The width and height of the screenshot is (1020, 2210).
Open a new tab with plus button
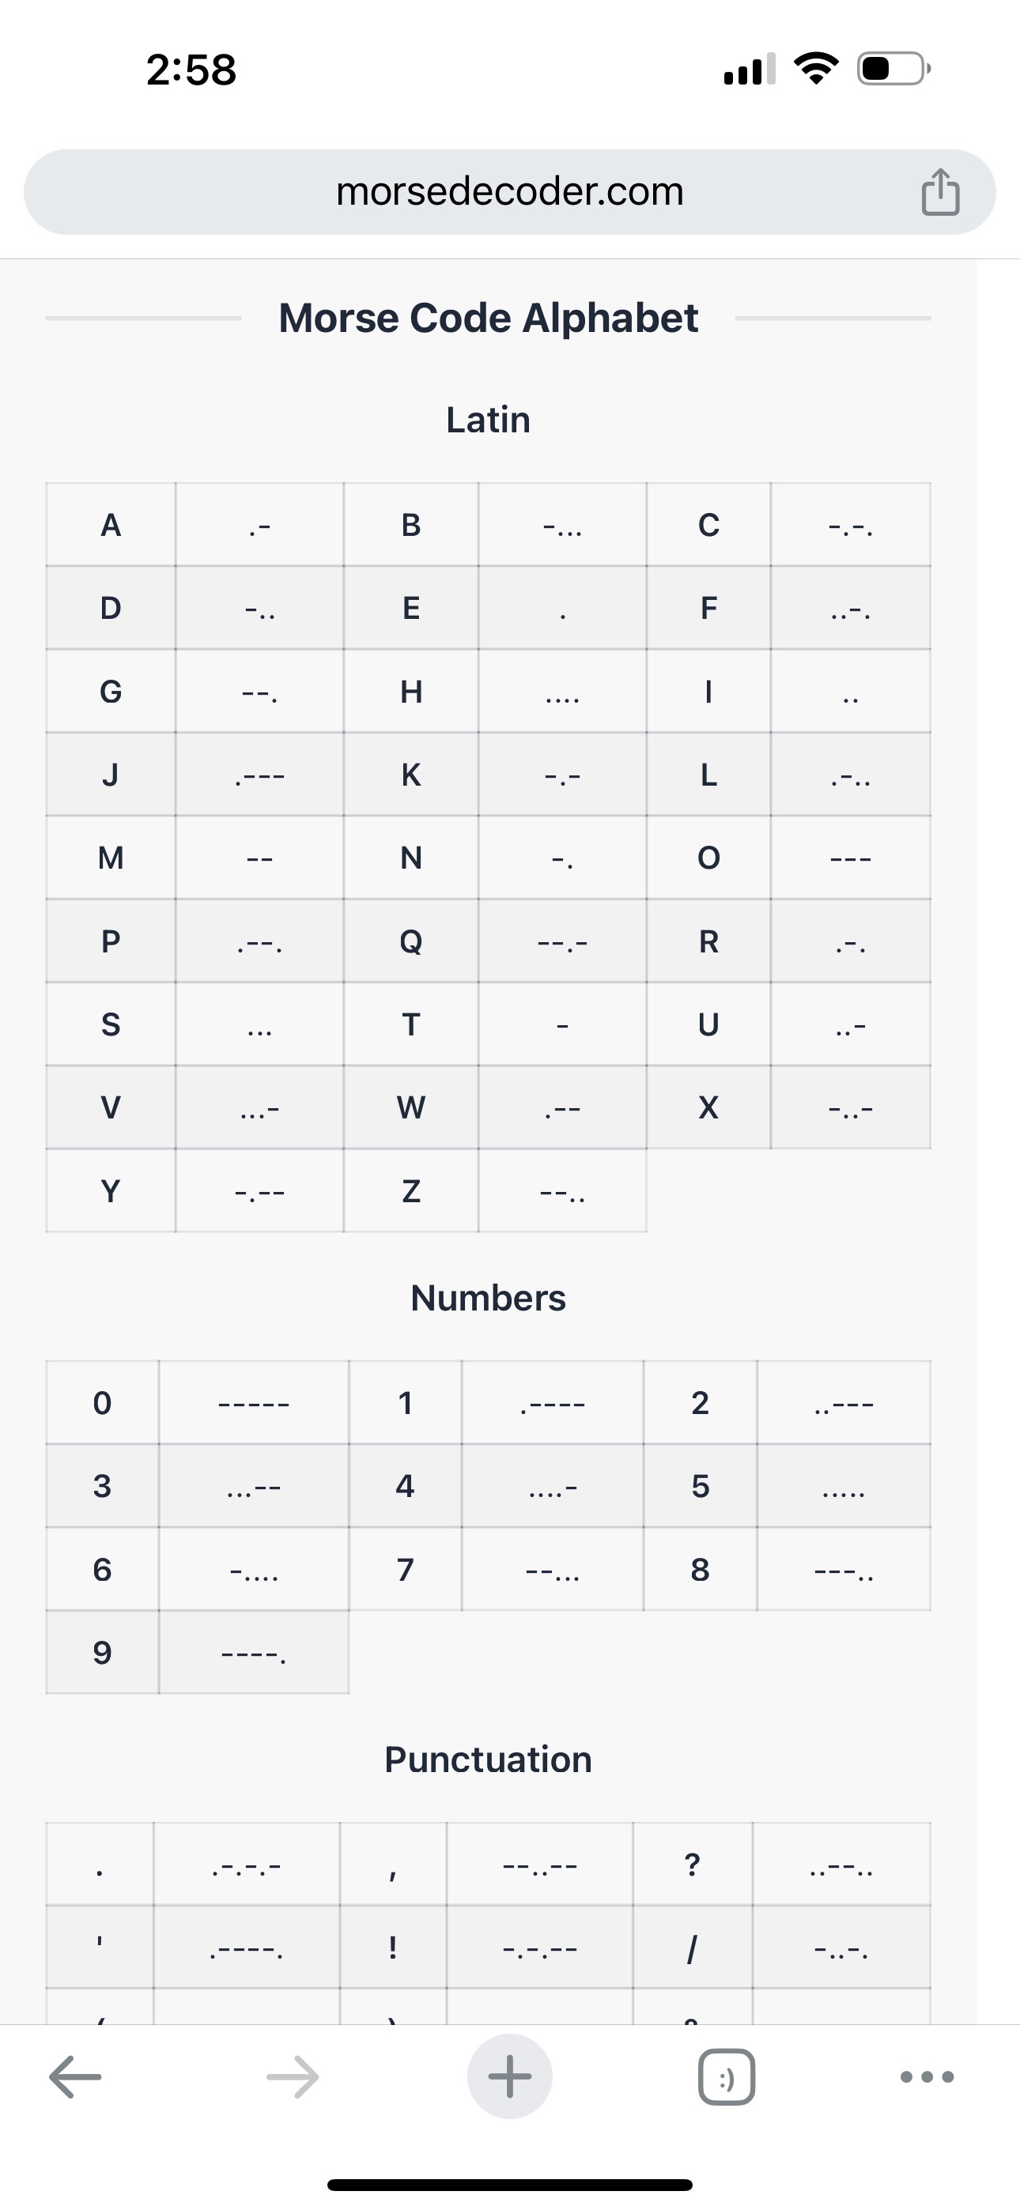(x=509, y=2077)
